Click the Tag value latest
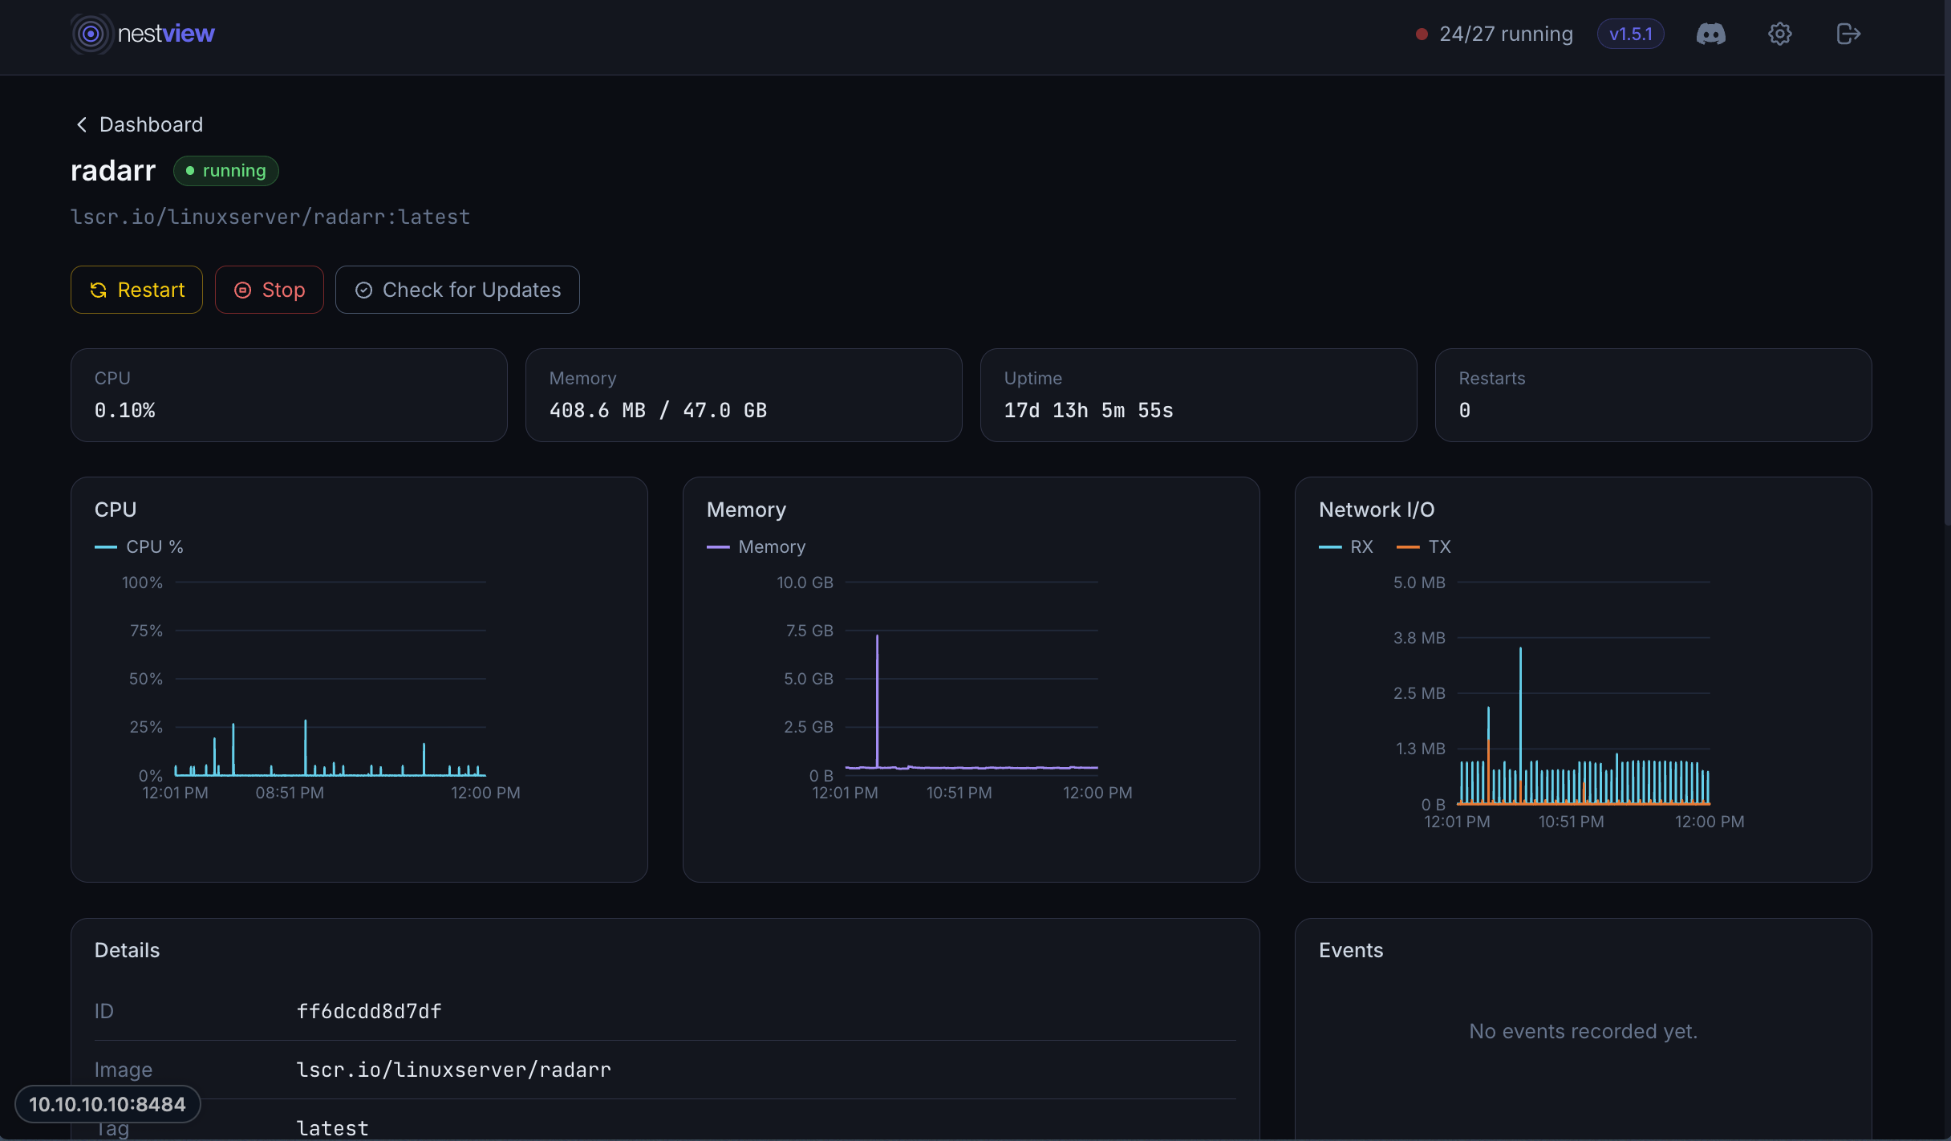The height and width of the screenshot is (1141, 1951). pos(333,1128)
